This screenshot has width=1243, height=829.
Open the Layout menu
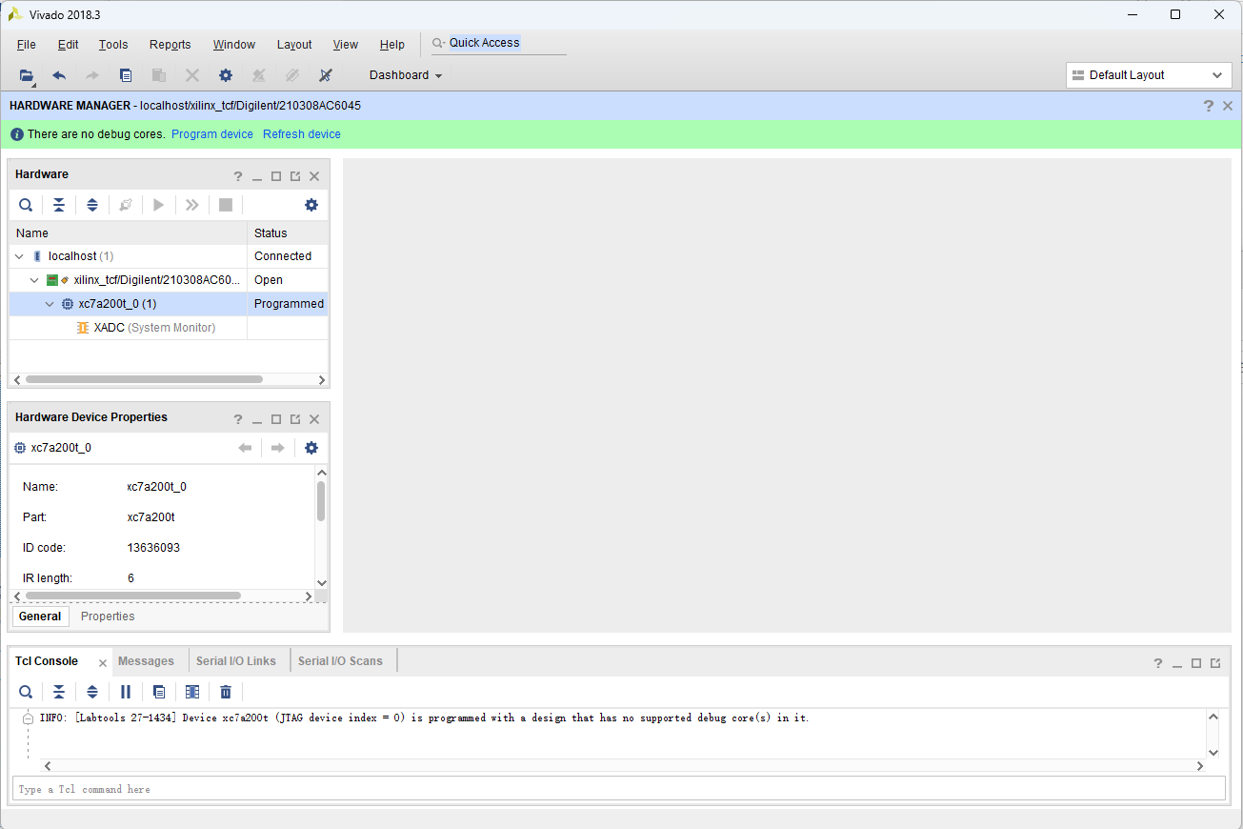(294, 45)
